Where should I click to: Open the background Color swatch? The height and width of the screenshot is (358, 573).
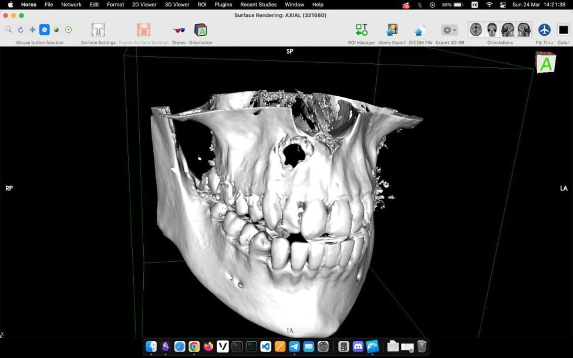pos(563,30)
